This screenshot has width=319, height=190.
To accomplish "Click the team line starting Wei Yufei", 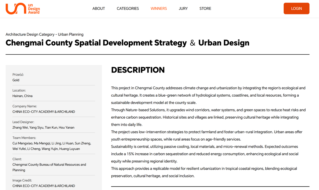I will pos(46,149).
